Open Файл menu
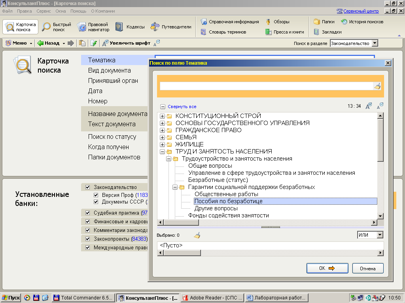This screenshot has width=405, height=303. pos(7,11)
